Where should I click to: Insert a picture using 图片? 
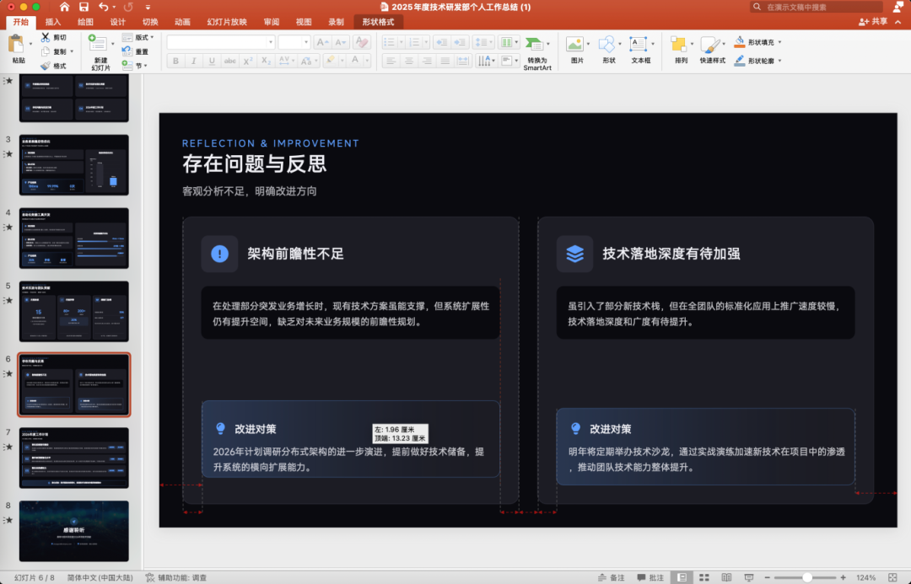point(577,50)
